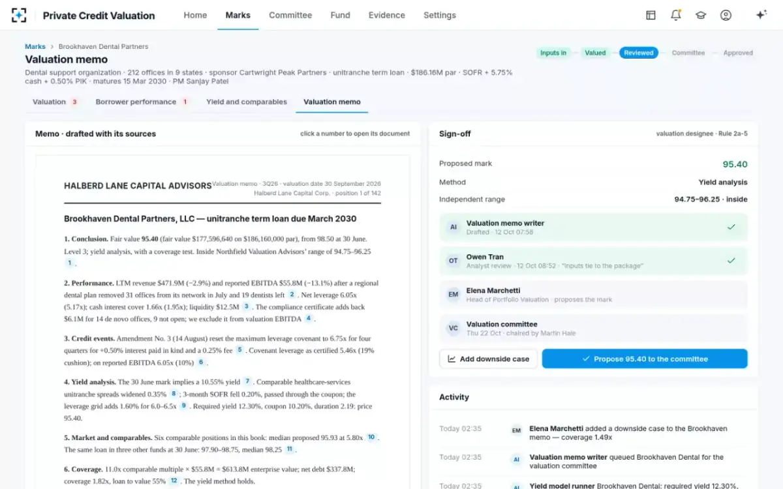Click the Private Credit Valuation logo icon

20,15
